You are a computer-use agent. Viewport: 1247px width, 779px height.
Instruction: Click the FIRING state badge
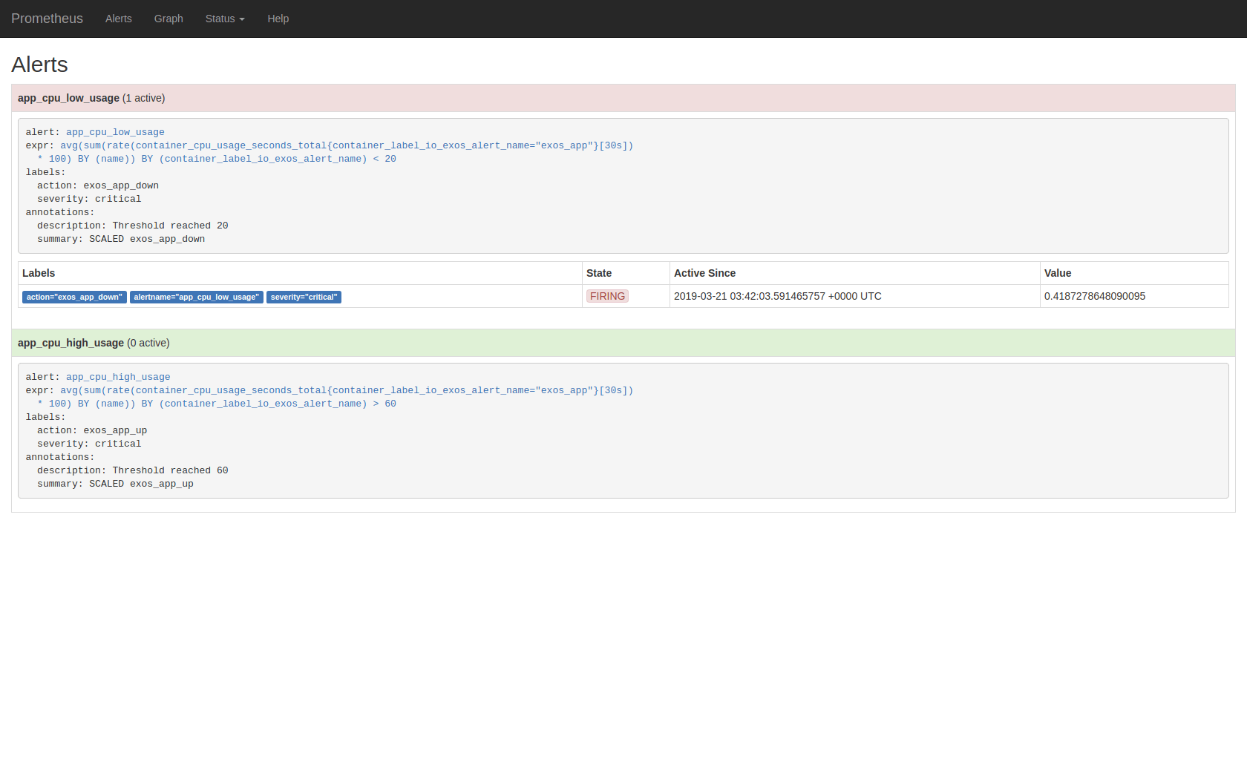tap(607, 296)
